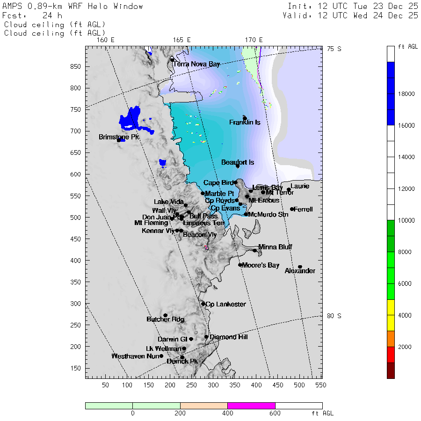Click the Lewis Bay label
Screen dimensions: 421x421
pos(268,188)
